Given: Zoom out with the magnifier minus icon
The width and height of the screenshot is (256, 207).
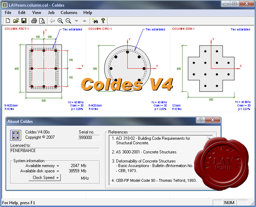Looking at the screenshot, I should coord(68,21).
